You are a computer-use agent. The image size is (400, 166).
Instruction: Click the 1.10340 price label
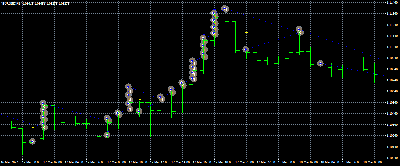(392, 125)
